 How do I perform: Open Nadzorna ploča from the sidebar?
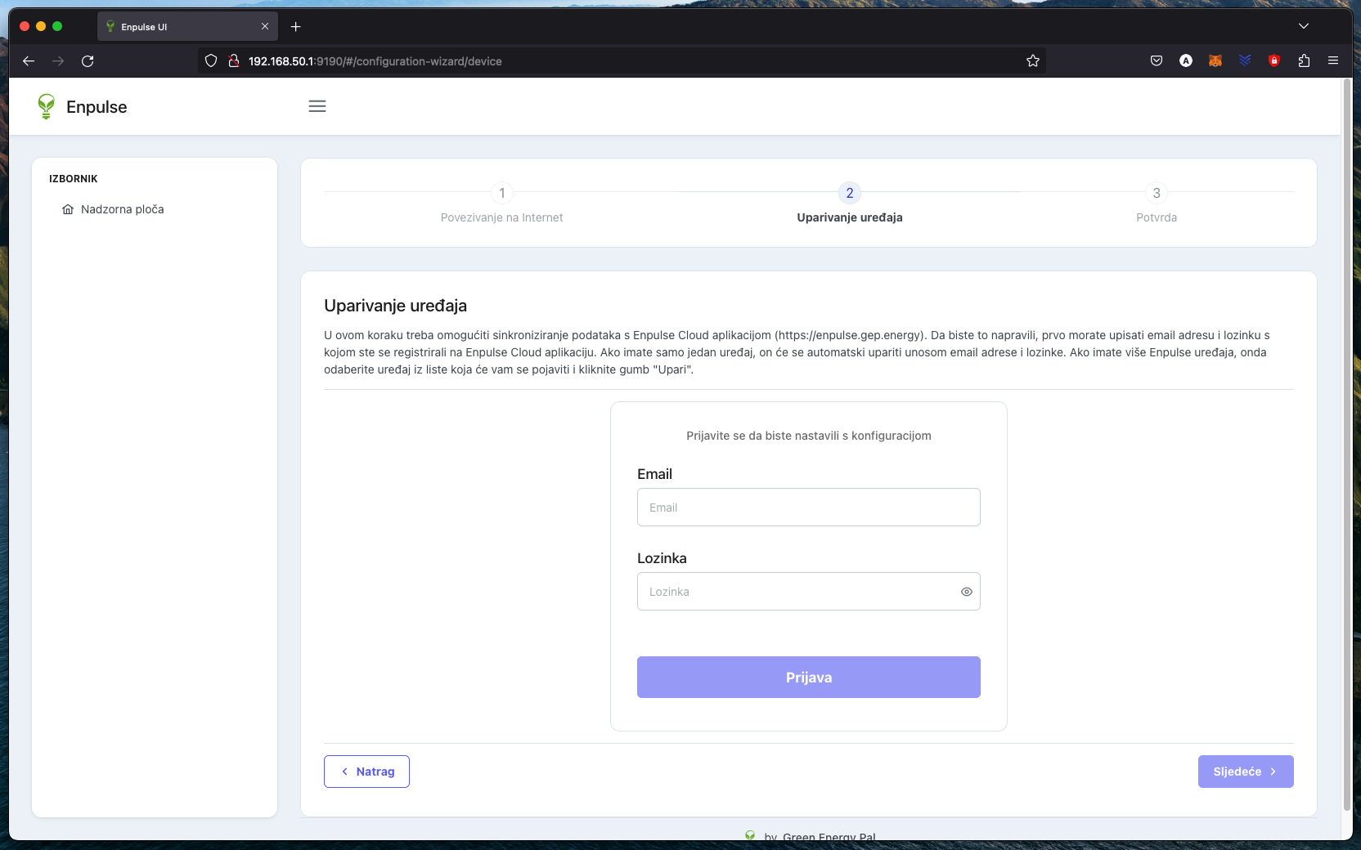click(121, 209)
